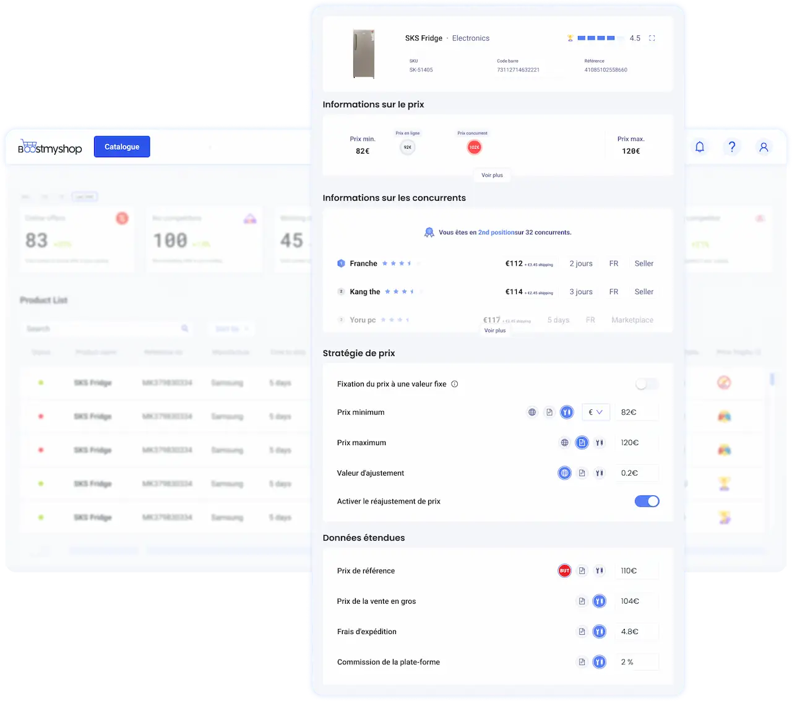The height and width of the screenshot is (701, 792).
Task: Select globe icon in Prix minimum row
Action: (x=532, y=412)
